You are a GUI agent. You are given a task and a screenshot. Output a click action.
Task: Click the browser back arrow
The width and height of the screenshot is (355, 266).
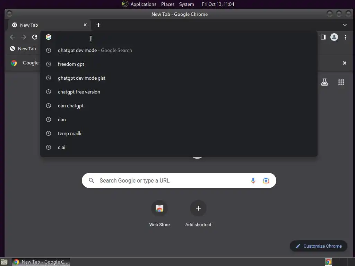tap(12, 37)
